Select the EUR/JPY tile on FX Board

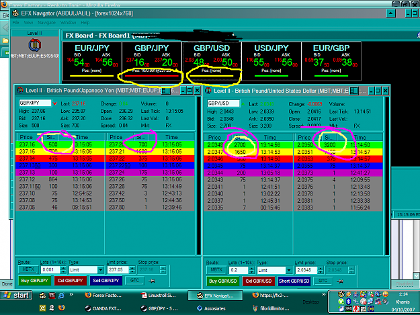point(92,60)
